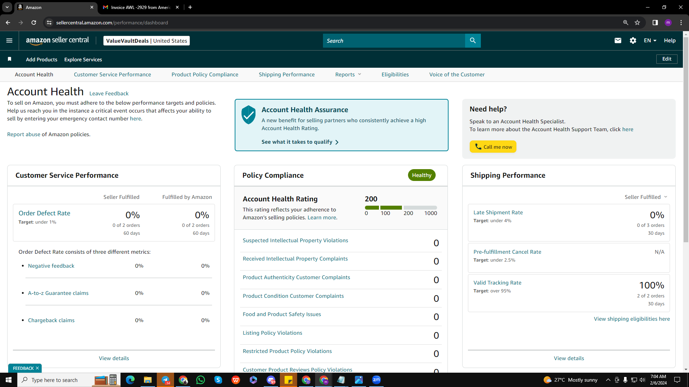Switch to Product Policy Compliance tab
The height and width of the screenshot is (387, 689).
click(x=205, y=75)
